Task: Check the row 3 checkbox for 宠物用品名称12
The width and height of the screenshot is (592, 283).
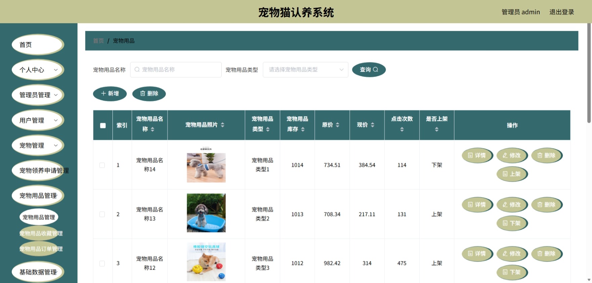Action: coord(102,264)
